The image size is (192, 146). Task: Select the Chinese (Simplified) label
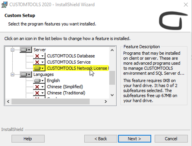[x=65, y=87]
